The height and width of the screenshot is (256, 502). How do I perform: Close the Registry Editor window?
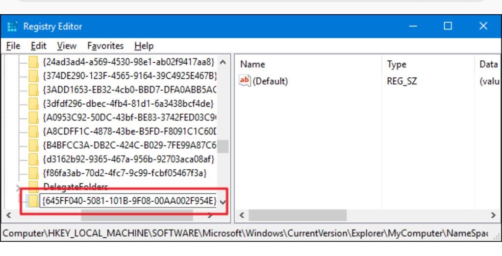pyautogui.click(x=483, y=26)
